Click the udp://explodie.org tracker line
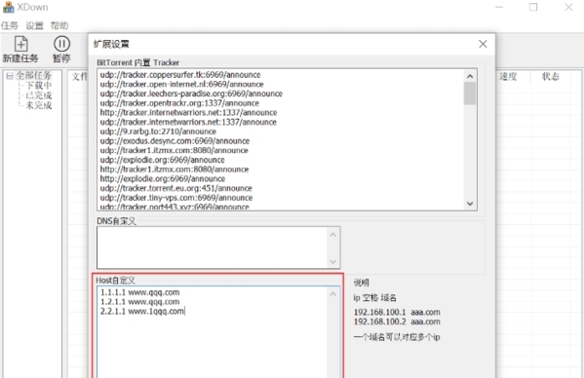The height and width of the screenshot is (378, 584). 163,160
